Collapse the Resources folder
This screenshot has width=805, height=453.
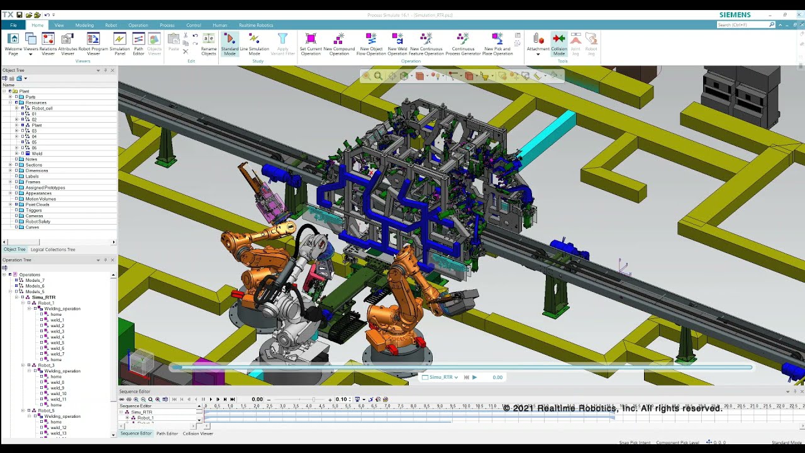click(x=11, y=103)
